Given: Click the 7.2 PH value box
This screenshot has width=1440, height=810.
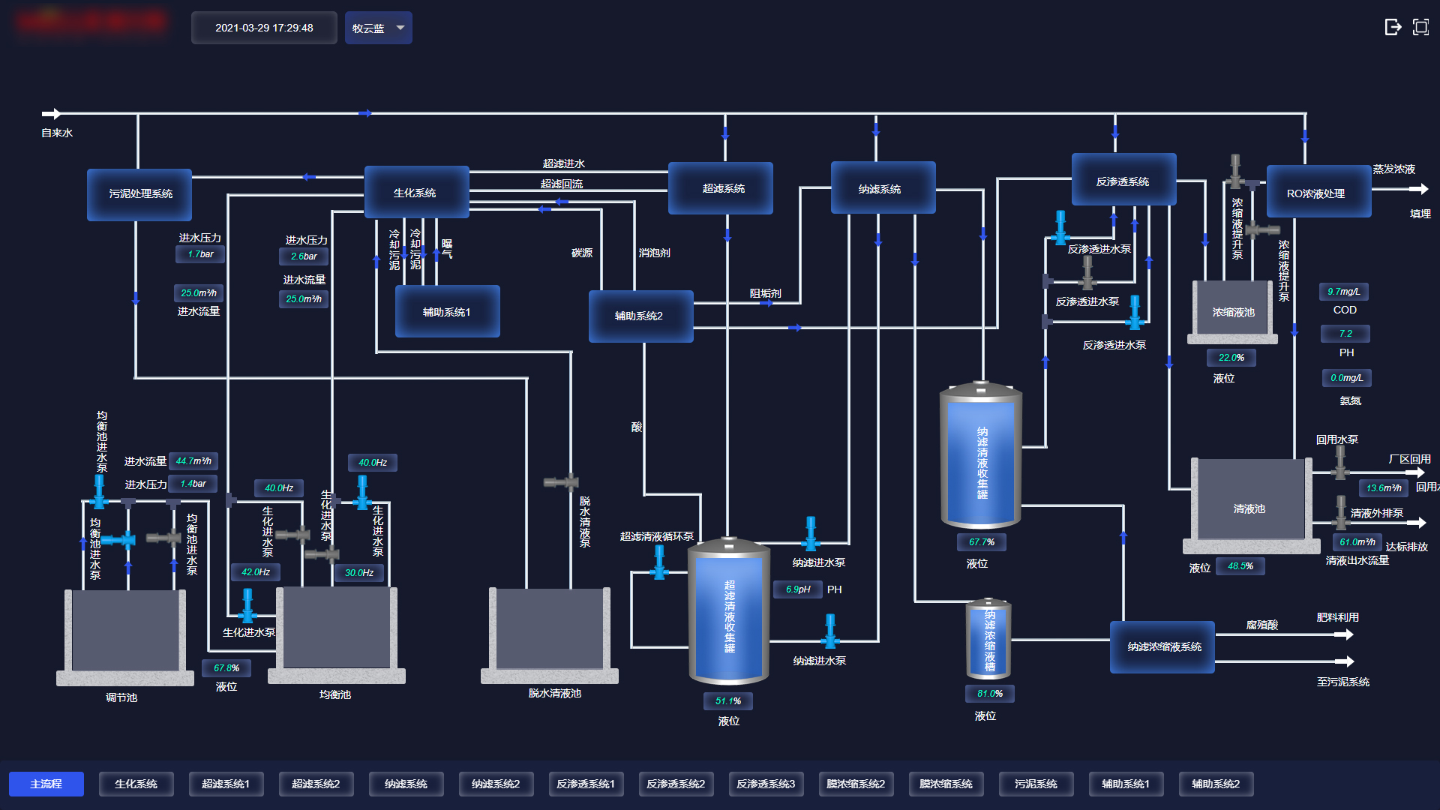Looking at the screenshot, I should coord(1345,334).
